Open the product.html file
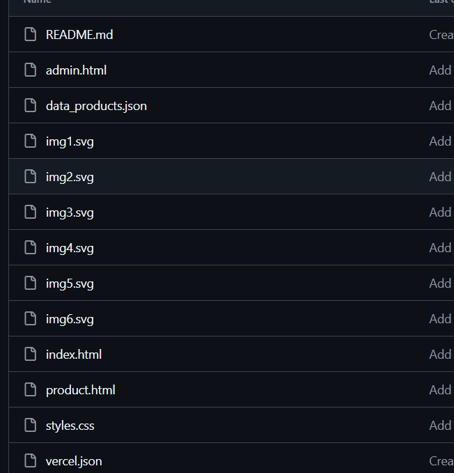 [80, 389]
